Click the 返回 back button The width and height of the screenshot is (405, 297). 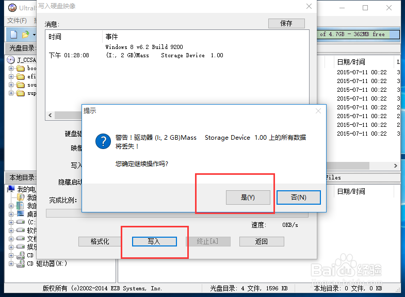262,241
